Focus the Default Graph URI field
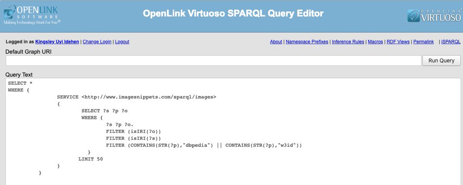This screenshot has width=463, height=185. [x=213, y=61]
